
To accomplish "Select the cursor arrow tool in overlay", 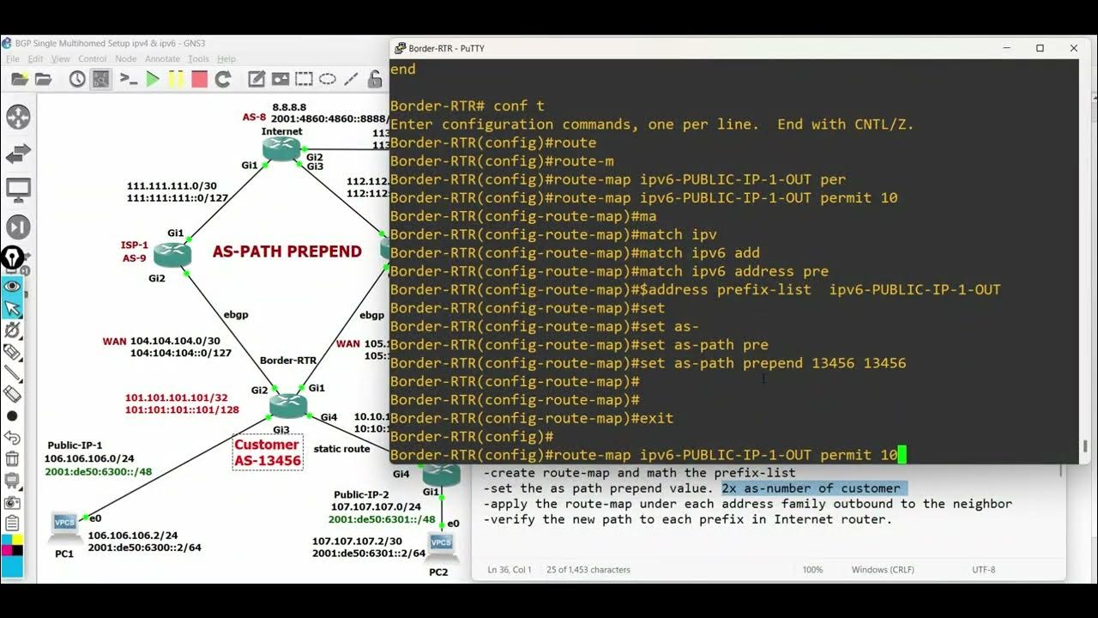I will coord(12,307).
